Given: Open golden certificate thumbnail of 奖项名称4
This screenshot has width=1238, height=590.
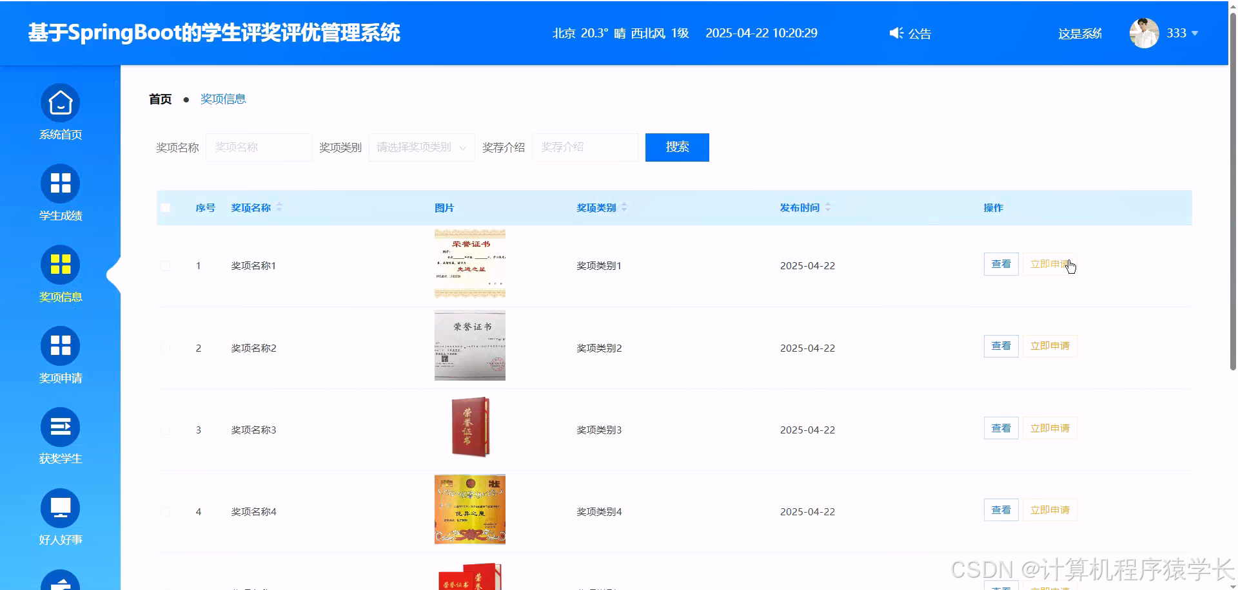Looking at the screenshot, I should click(470, 509).
